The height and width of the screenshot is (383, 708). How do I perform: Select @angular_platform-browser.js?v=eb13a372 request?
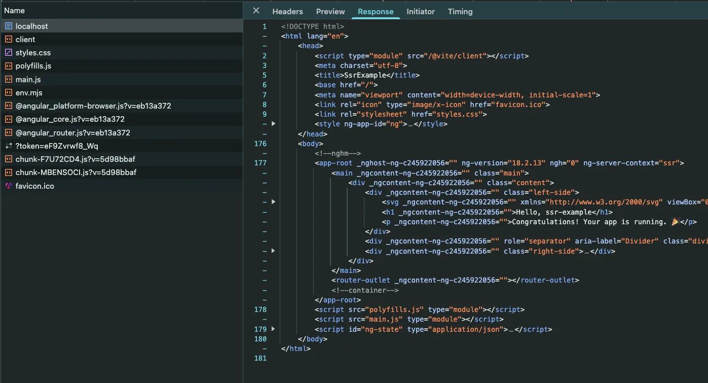pyautogui.click(x=122, y=106)
